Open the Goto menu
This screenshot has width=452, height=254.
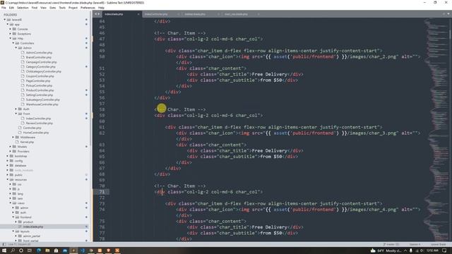53,8
